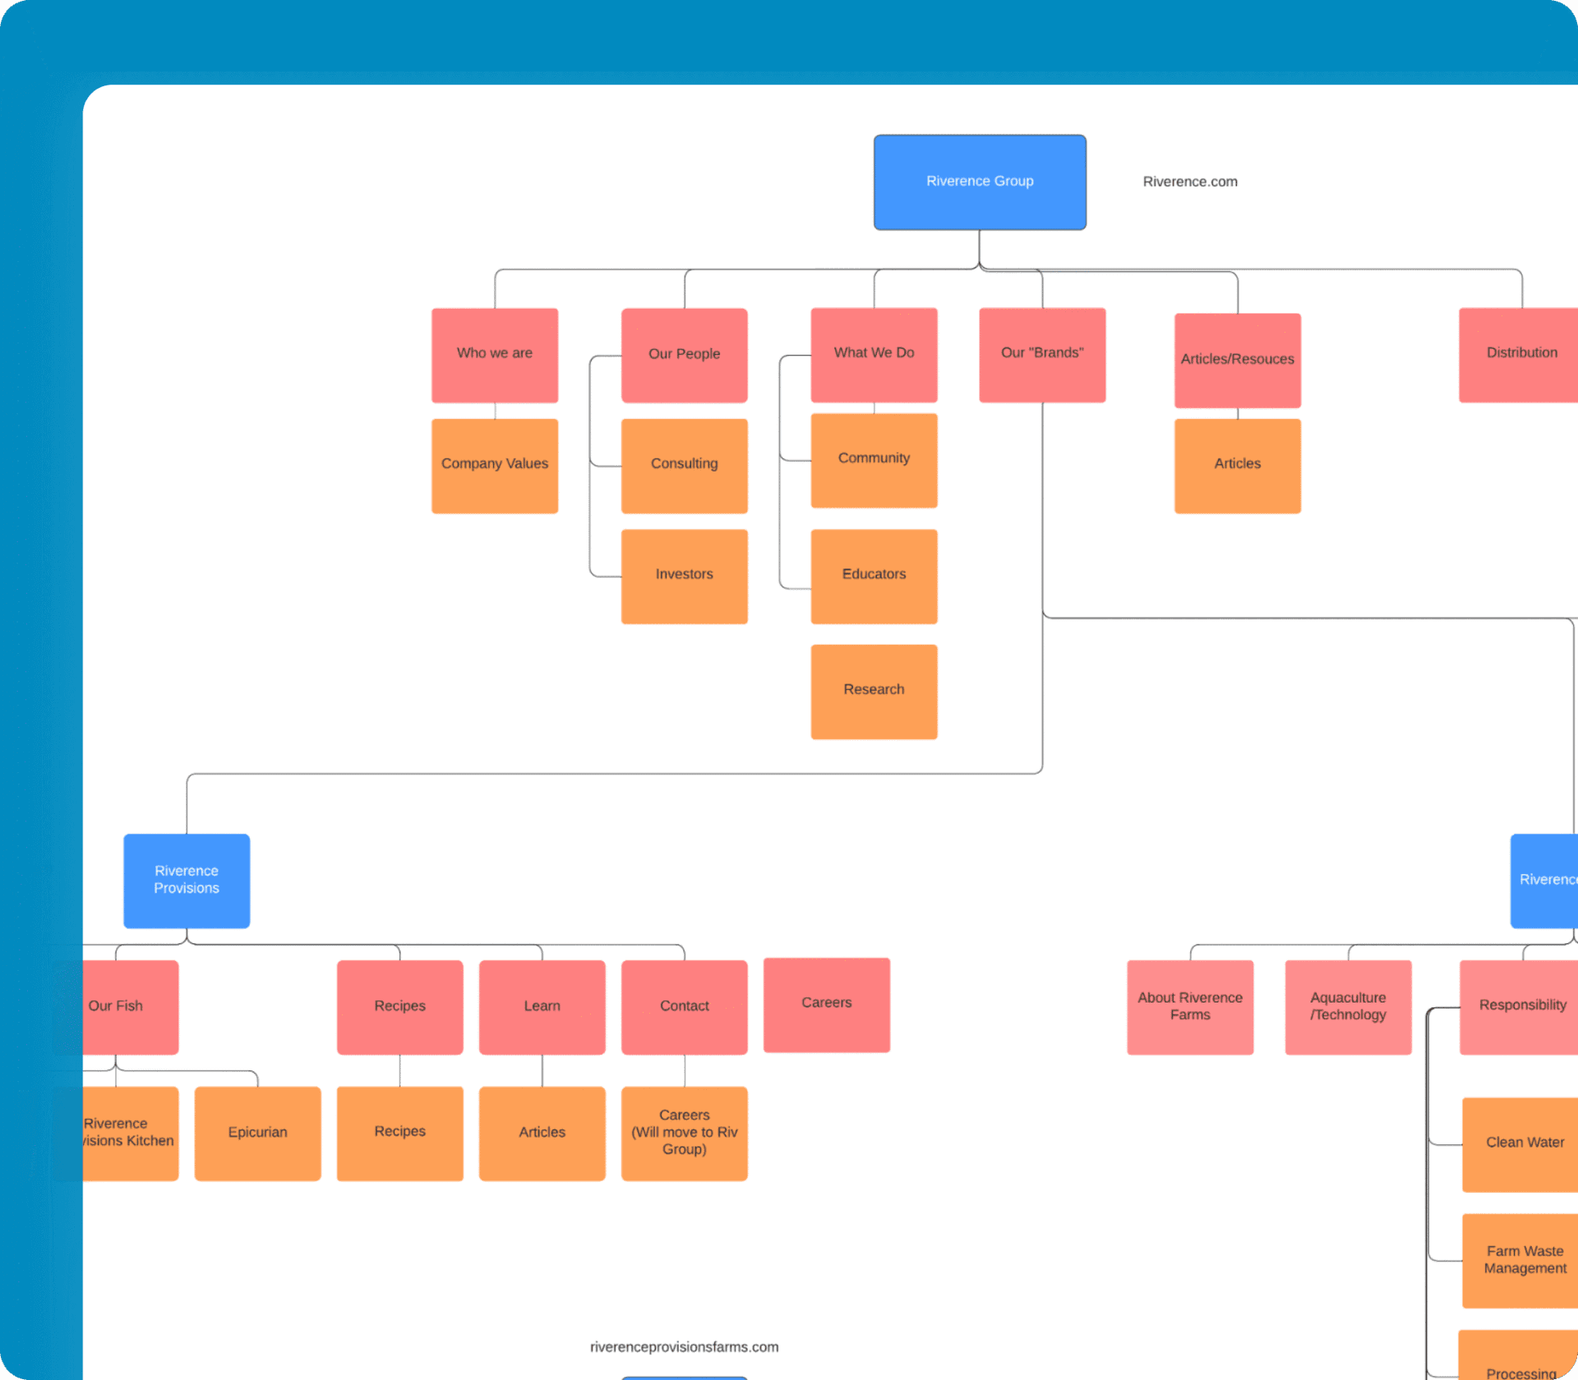Click the Our People node

click(684, 355)
